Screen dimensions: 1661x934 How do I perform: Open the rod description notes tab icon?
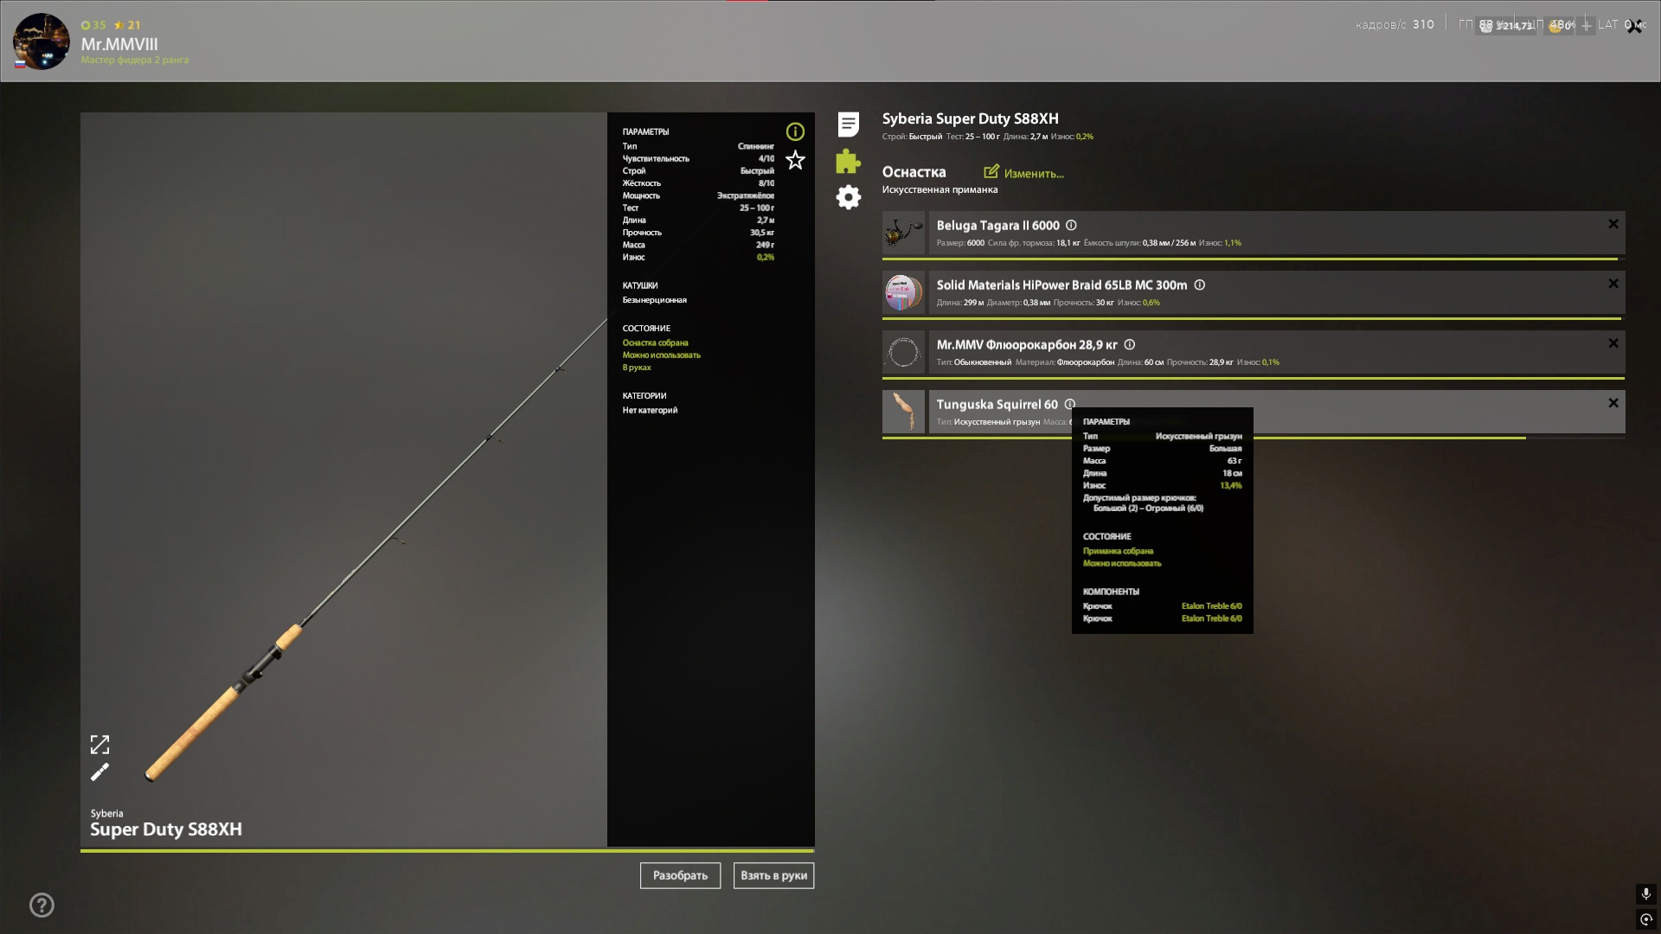[849, 125]
